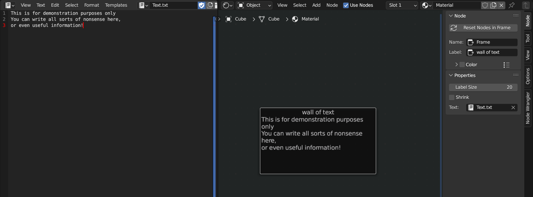Open the Add menu in node editor
The image size is (533, 197).
tap(316, 5)
